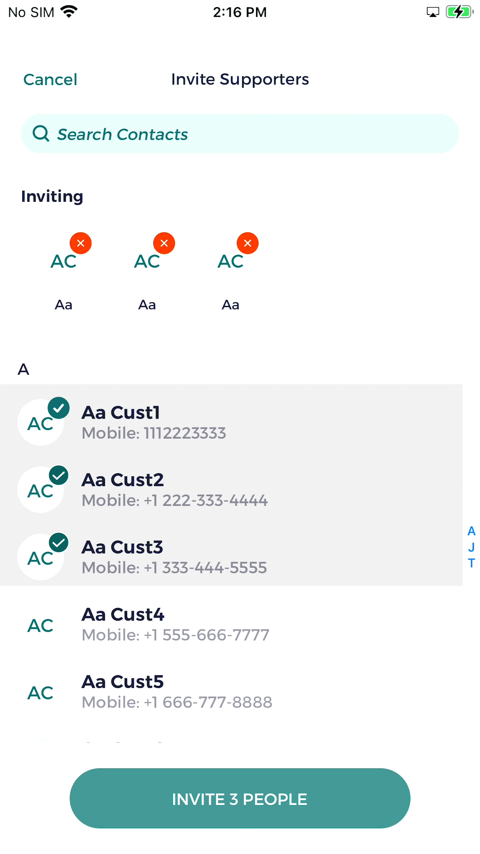Remove first invitee with red X badge
This screenshot has width=480, height=854.
coord(80,243)
